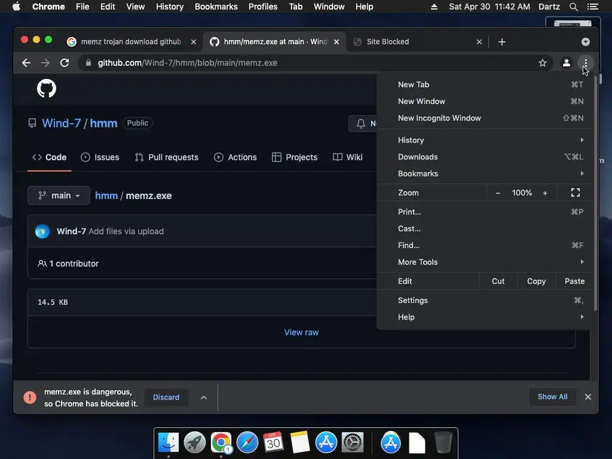Open the Wiki tab
The width and height of the screenshot is (612, 459).
click(x=348, y=157)
